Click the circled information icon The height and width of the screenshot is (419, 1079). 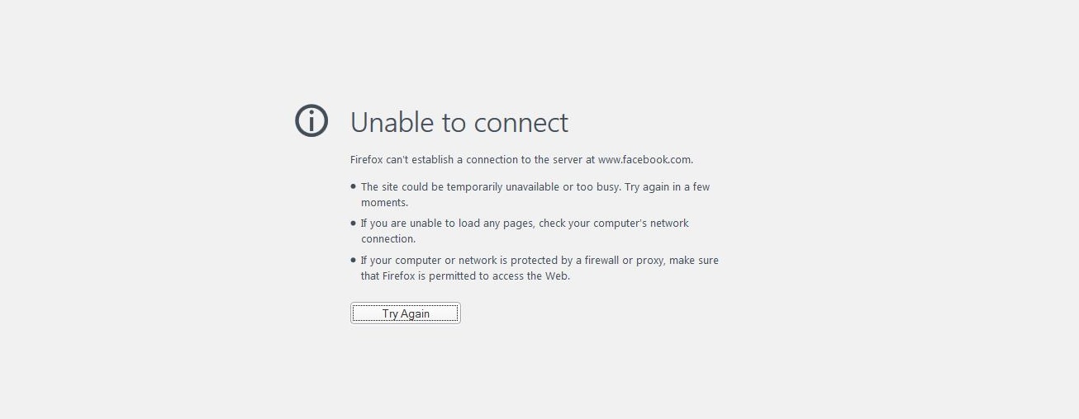pos(311,121)
